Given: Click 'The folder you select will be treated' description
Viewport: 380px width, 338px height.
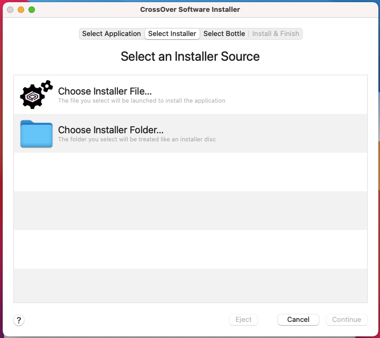Looking at the screenshot, I should (137, 139).
